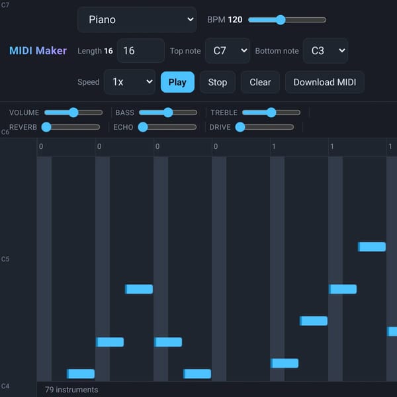Viewport: 397px width, 397px height.
Task: Click the 'Top note' label
Action: tap(185, 51)
